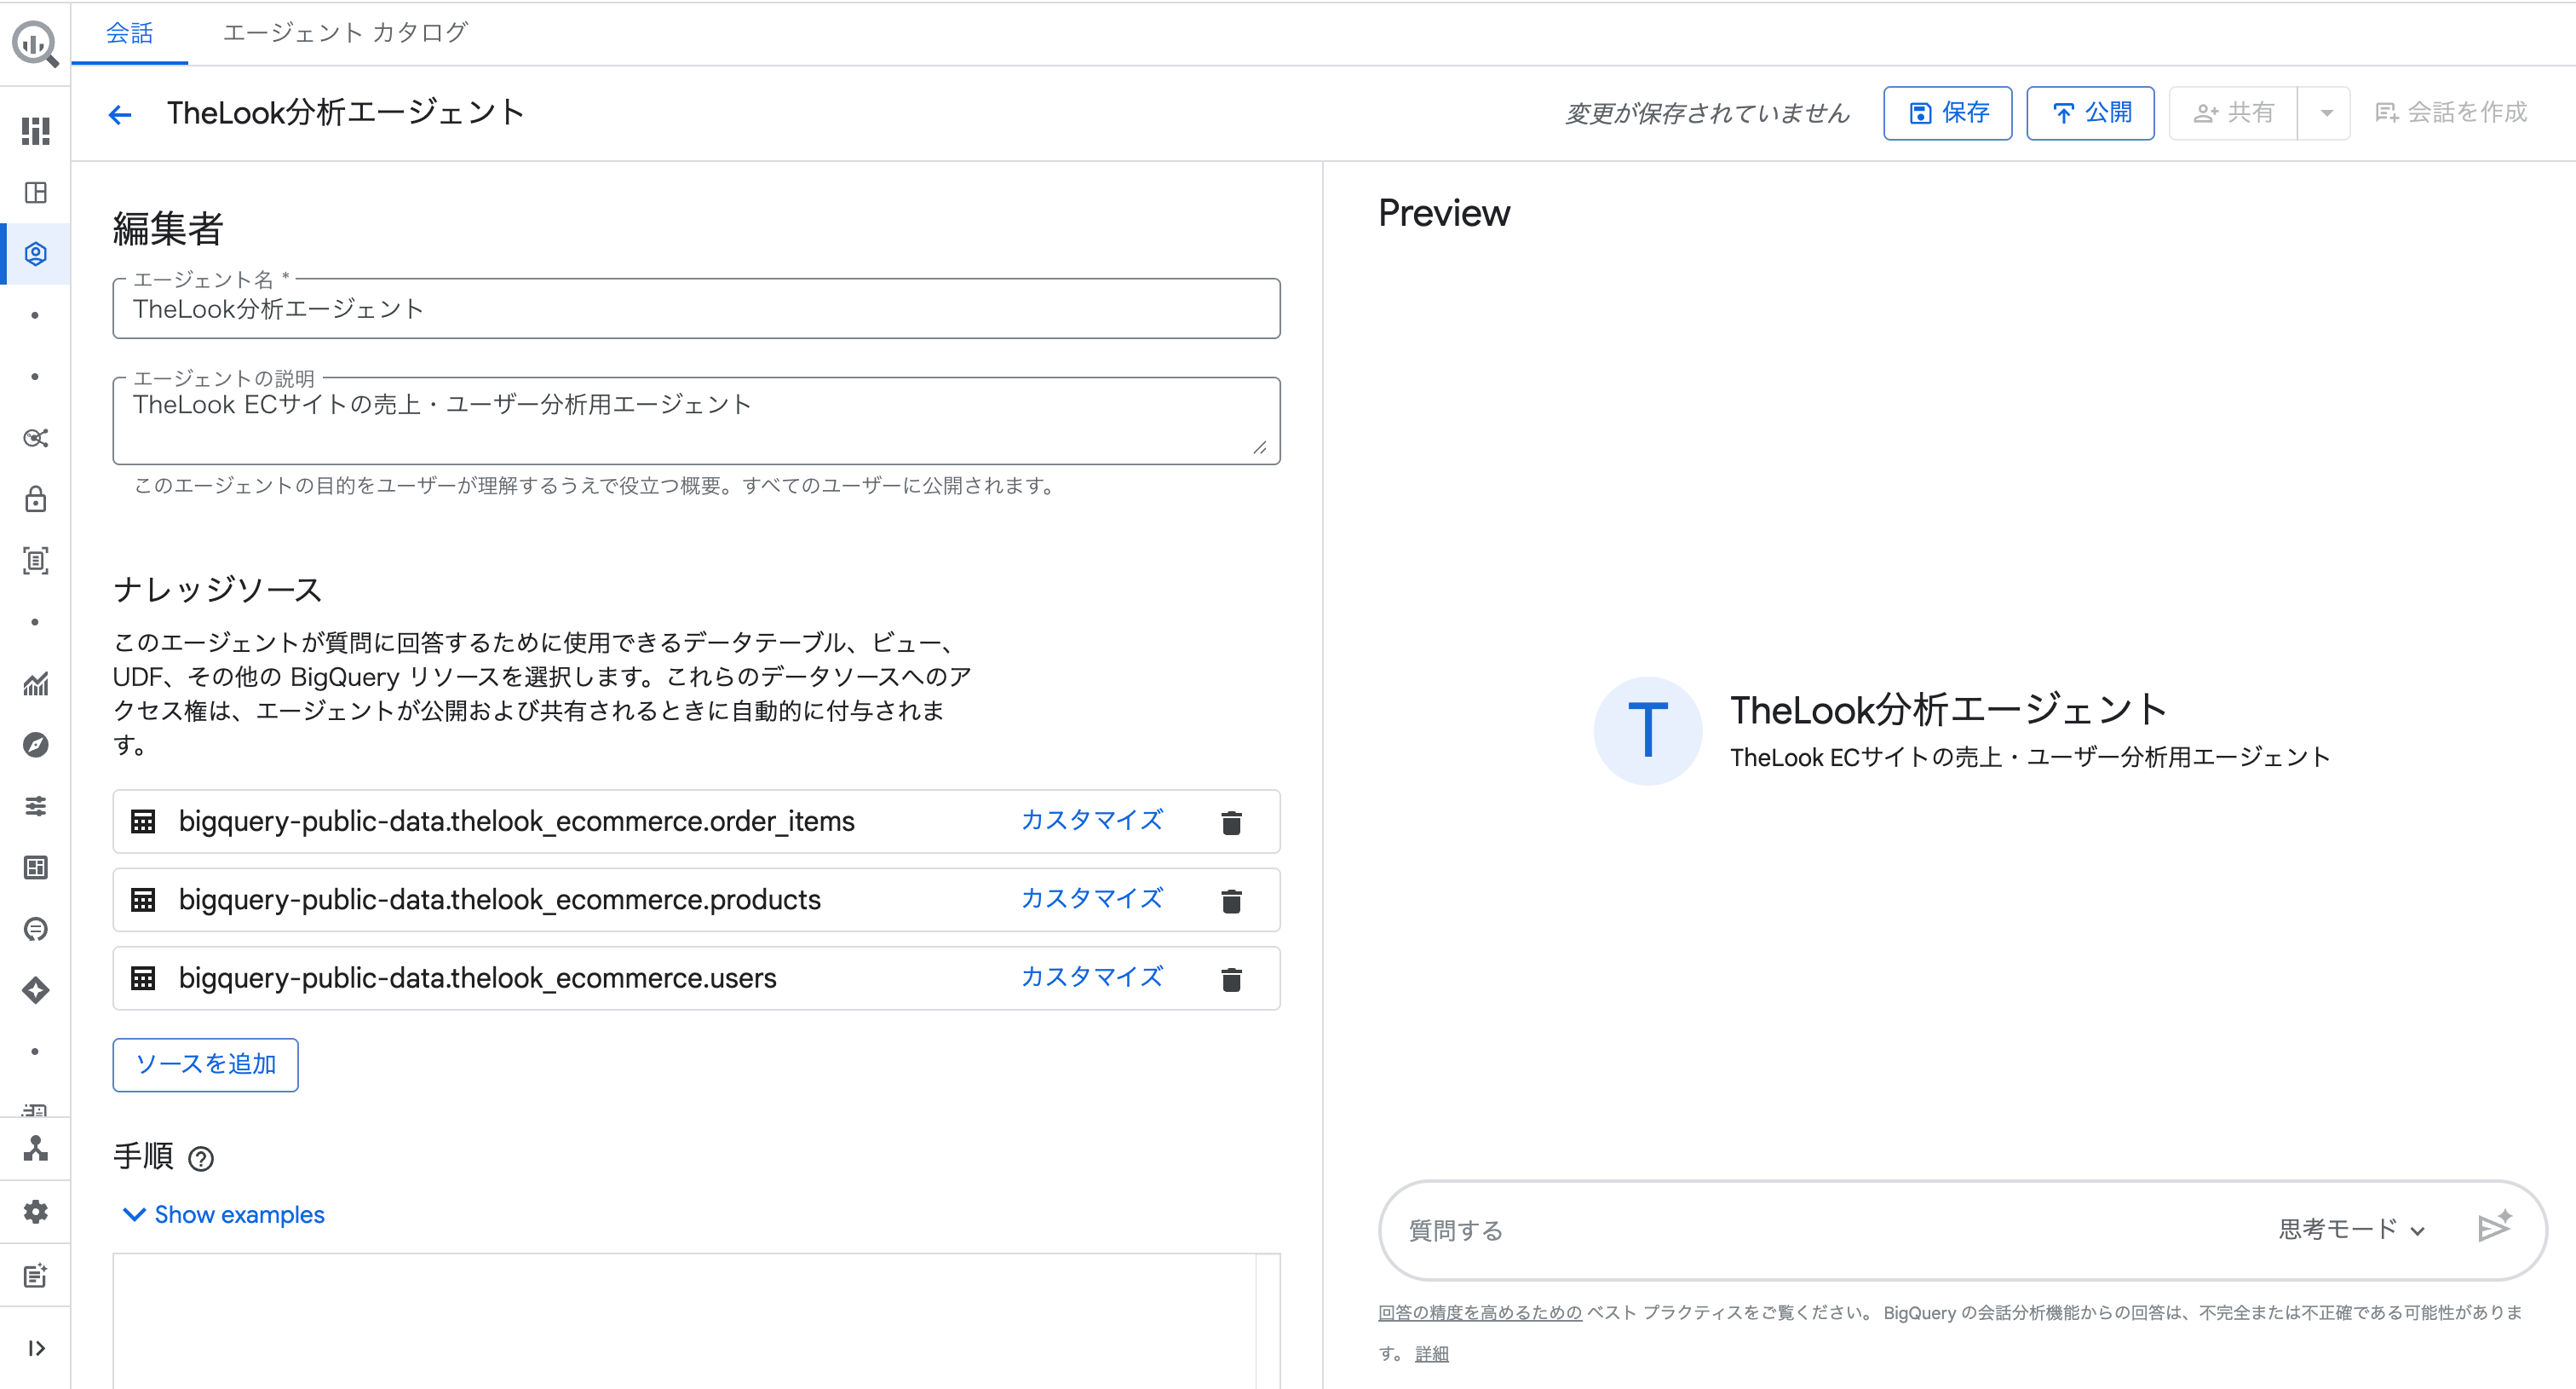Open the agent editor icon in the sidebar
Screen dimensions: 2576x1389
coord(35,253)
